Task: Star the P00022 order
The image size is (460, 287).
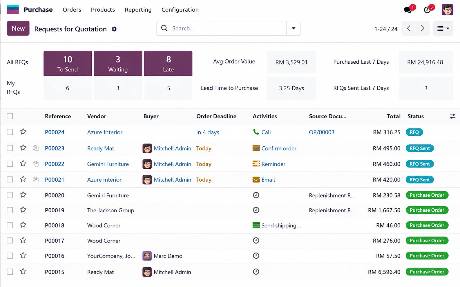Action: pos(23,163)
